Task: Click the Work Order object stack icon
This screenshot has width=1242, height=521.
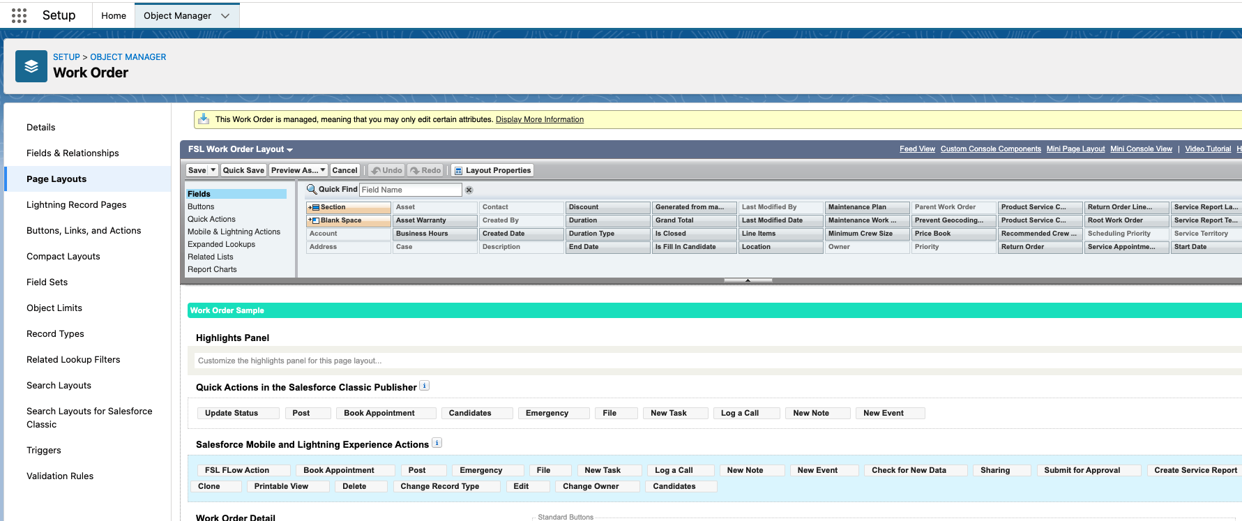Action: [x=31, y=66]
